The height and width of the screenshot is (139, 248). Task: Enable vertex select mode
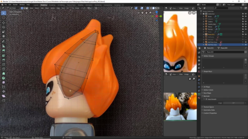(x=22, y=8)
